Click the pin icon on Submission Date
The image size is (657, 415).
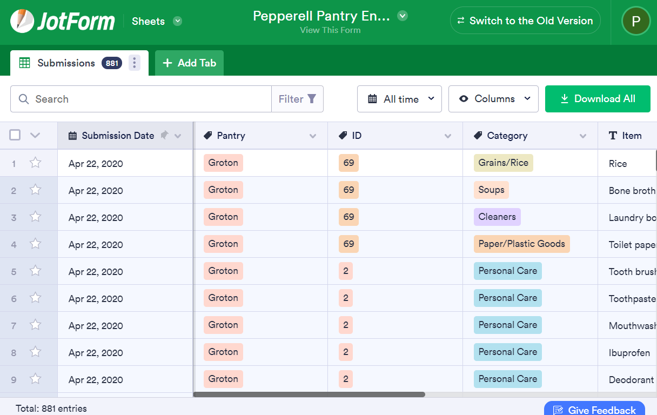tap(165, 135)
